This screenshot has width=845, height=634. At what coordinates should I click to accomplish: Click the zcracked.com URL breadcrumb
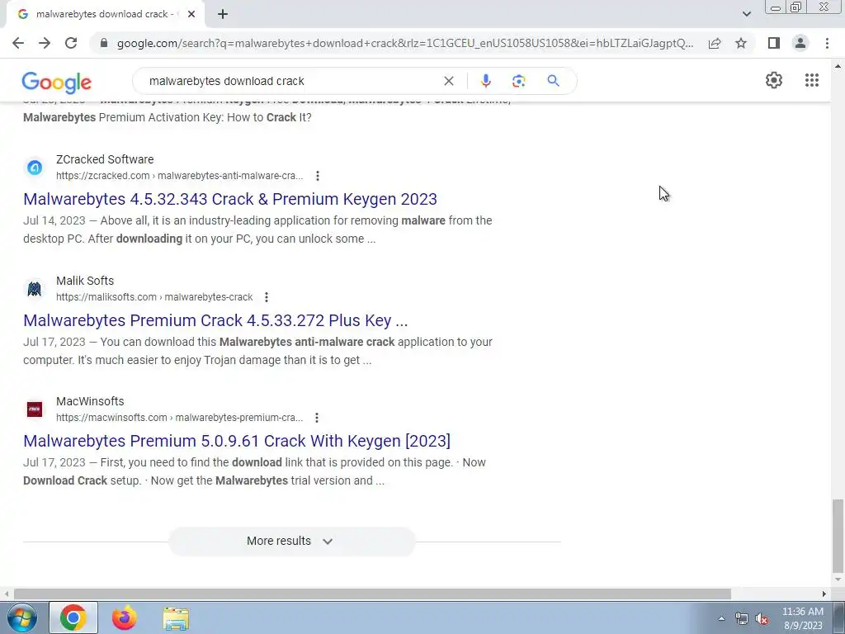click(x=179, y=176)
